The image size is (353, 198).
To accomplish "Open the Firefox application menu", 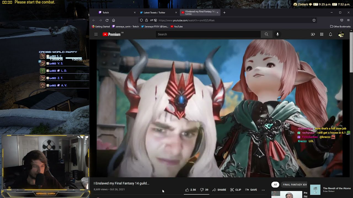I will click(x=348, y=20).
